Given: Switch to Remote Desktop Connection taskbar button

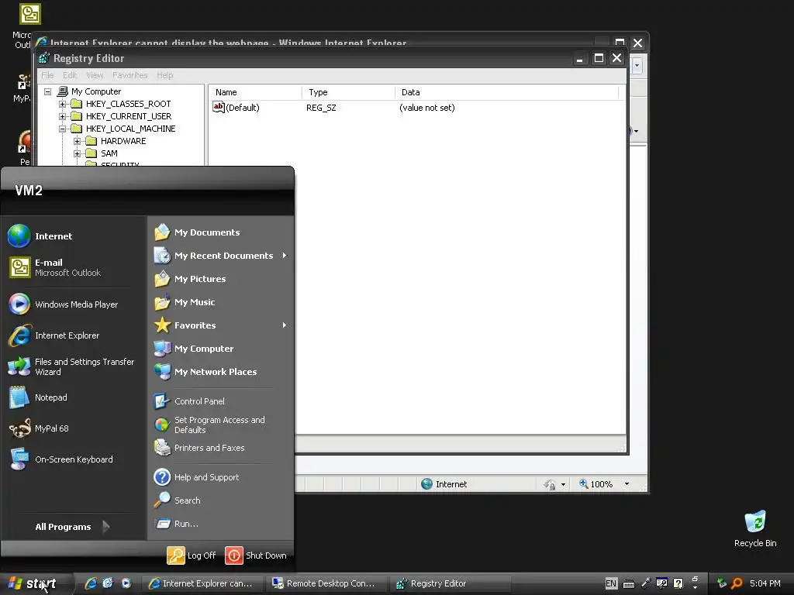Looking at the screenshot, I should [326, 583].
